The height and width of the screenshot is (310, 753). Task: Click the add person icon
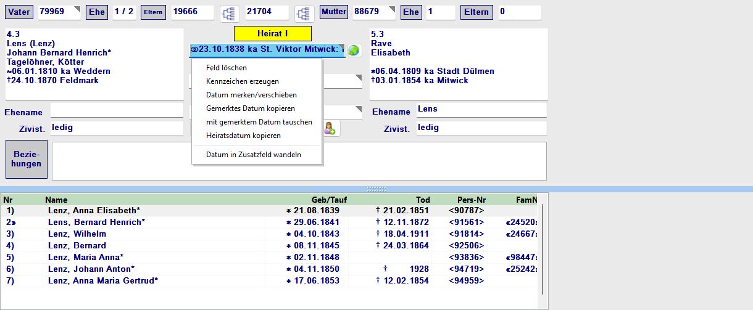point(330,128)
